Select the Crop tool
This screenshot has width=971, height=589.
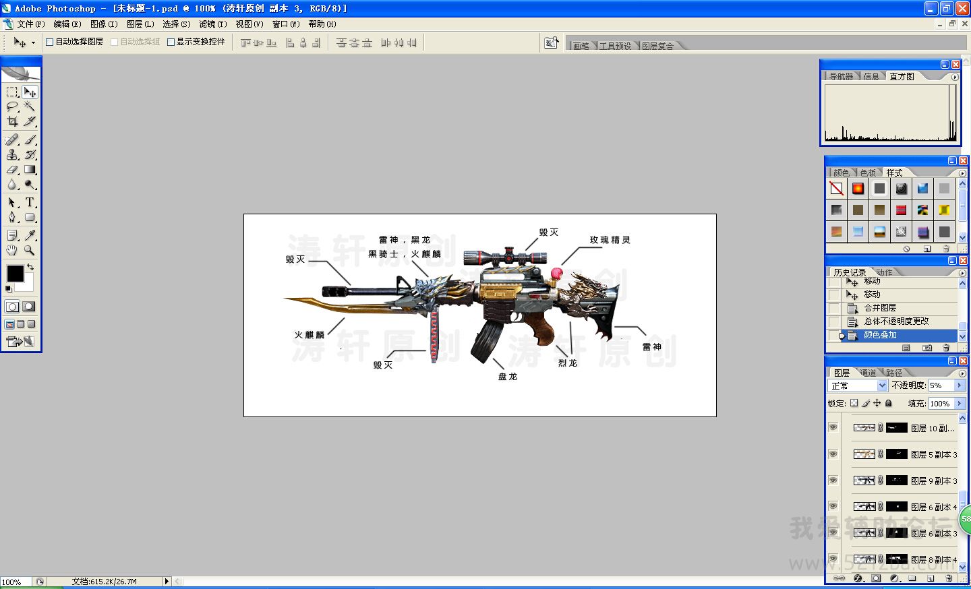[x=12, y=121]
